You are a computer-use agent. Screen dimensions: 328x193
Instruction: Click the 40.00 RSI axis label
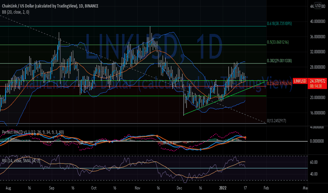click(x=314, y=174)
